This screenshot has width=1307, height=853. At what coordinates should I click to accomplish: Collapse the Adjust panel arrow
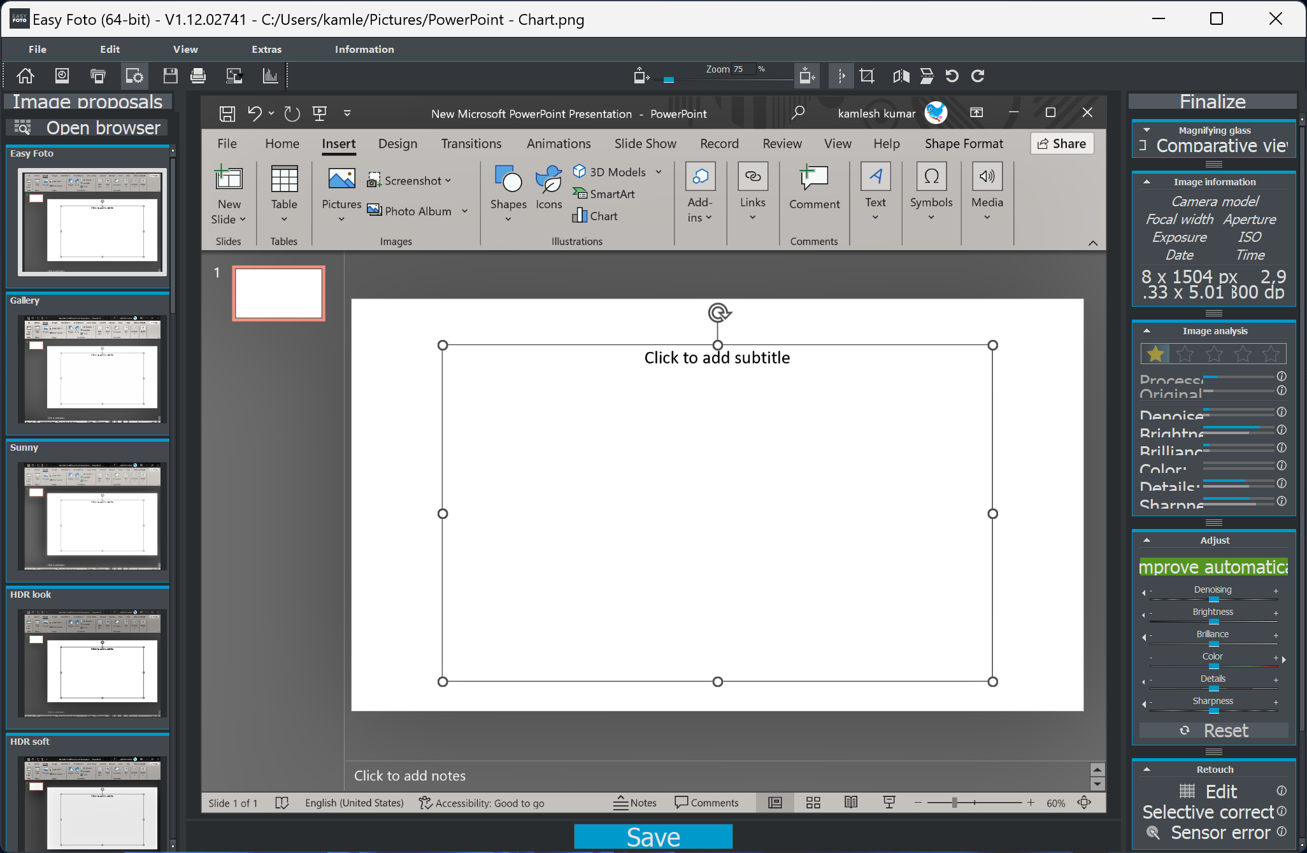point(1146,540)
